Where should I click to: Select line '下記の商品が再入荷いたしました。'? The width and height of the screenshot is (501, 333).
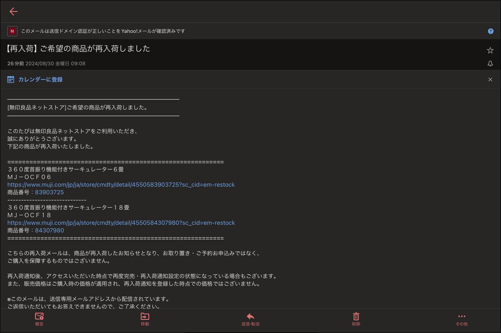[x=50, y=147]
